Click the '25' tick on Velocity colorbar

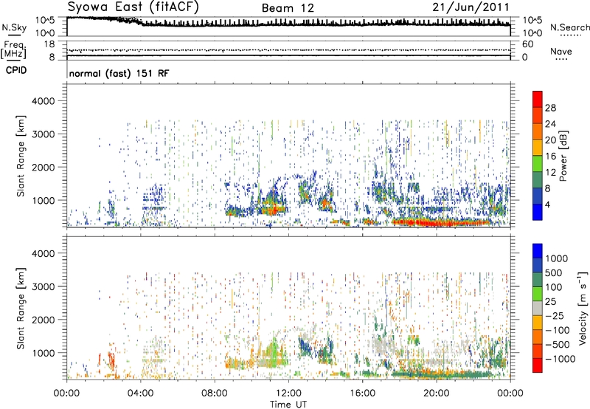[551, 301]
